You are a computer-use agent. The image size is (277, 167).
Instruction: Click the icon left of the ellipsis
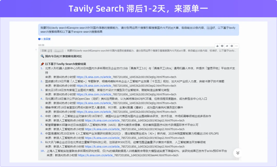coord(232,46)
